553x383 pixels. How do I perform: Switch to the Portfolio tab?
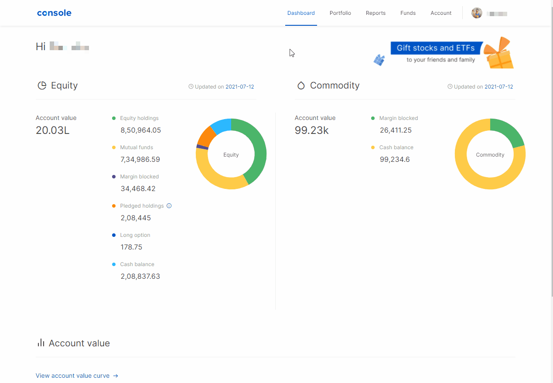340,13
